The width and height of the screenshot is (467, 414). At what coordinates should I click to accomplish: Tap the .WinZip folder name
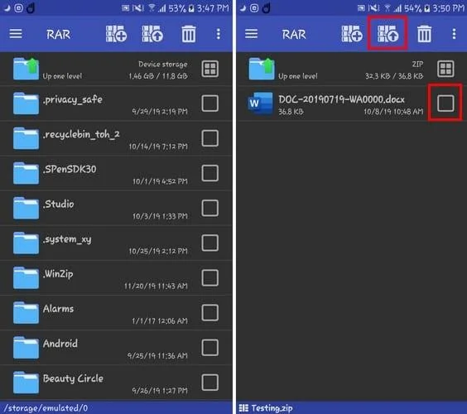click(58, 274)
